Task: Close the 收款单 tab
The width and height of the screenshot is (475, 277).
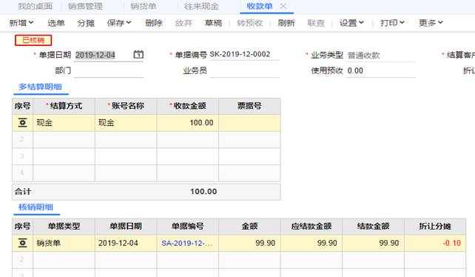Action: point(283,6)
